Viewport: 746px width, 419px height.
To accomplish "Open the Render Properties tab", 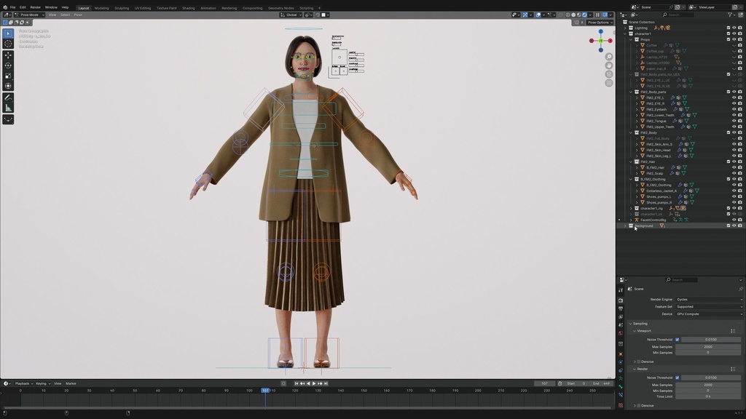I will point(621,298).
